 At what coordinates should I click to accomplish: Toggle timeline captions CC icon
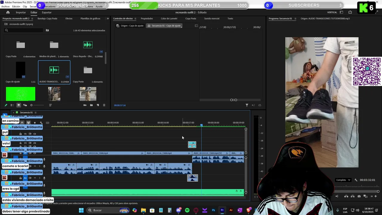click(x=47, y=123)
